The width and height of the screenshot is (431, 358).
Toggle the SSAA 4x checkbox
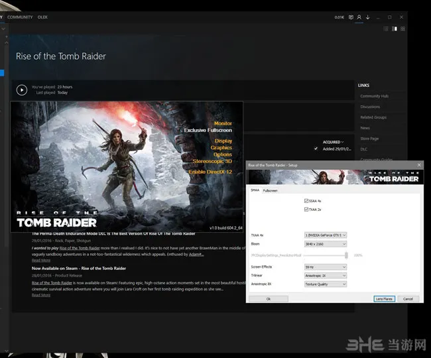point(306,201)
